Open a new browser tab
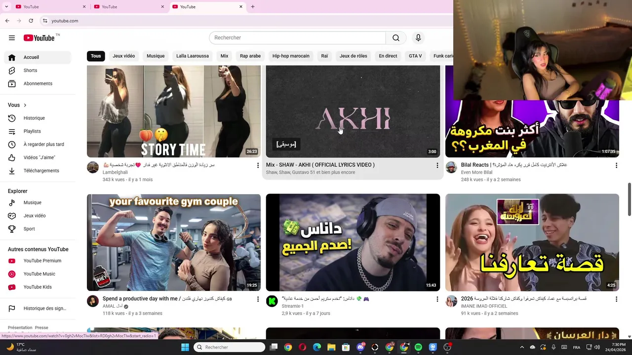This screenshot has width=632, height=355. (x=253, y=7)
